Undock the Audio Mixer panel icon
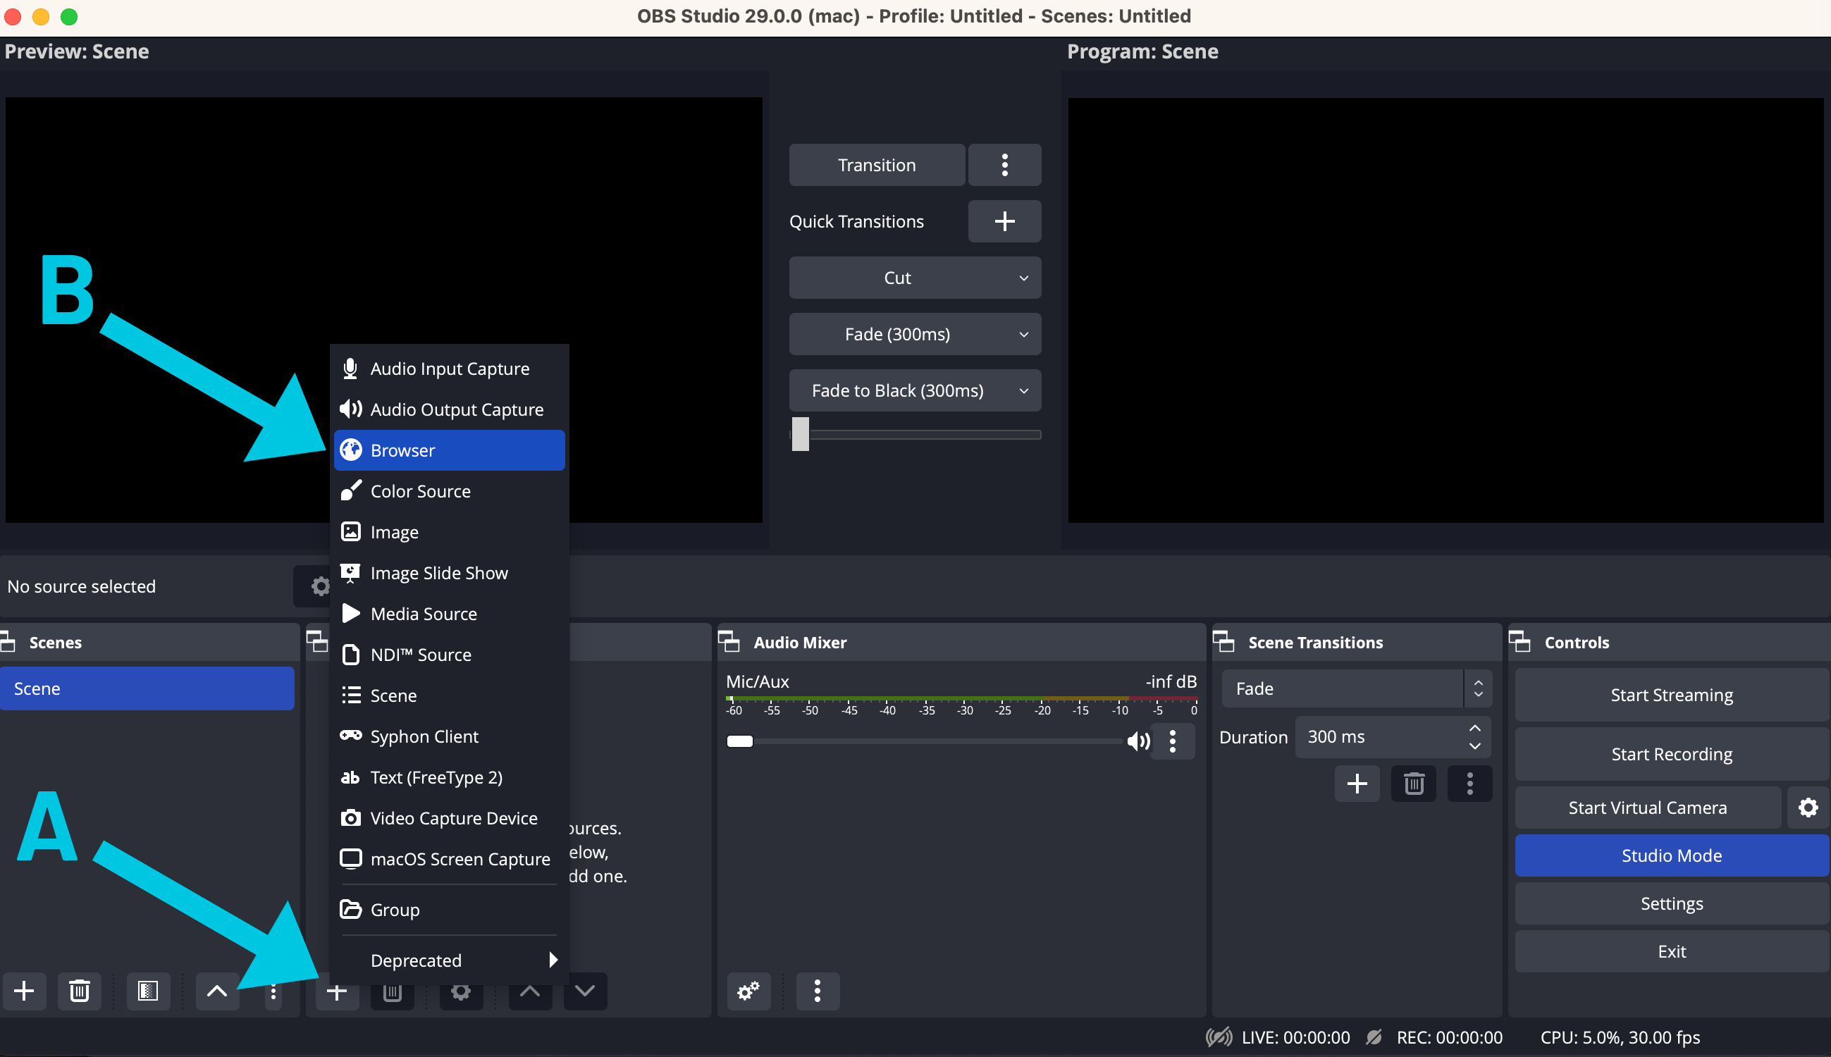 pyautogui.click(x=729, y=642)
